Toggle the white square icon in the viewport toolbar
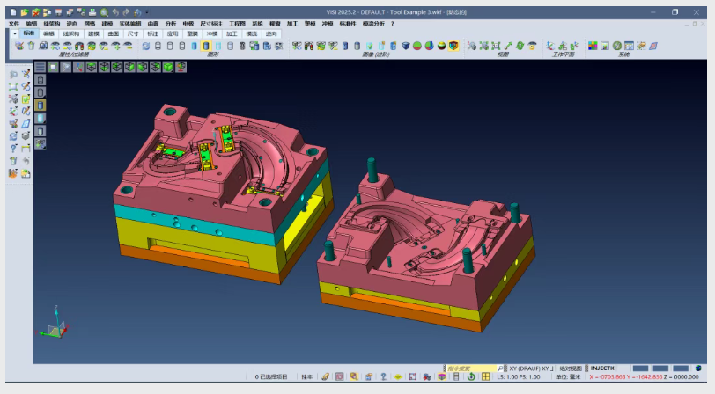The image size is (715, 394). tap(53, 66)
